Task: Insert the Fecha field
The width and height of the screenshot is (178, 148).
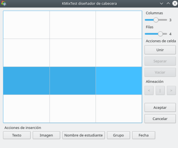Action: pyautogui.click(x=144, y=135)
